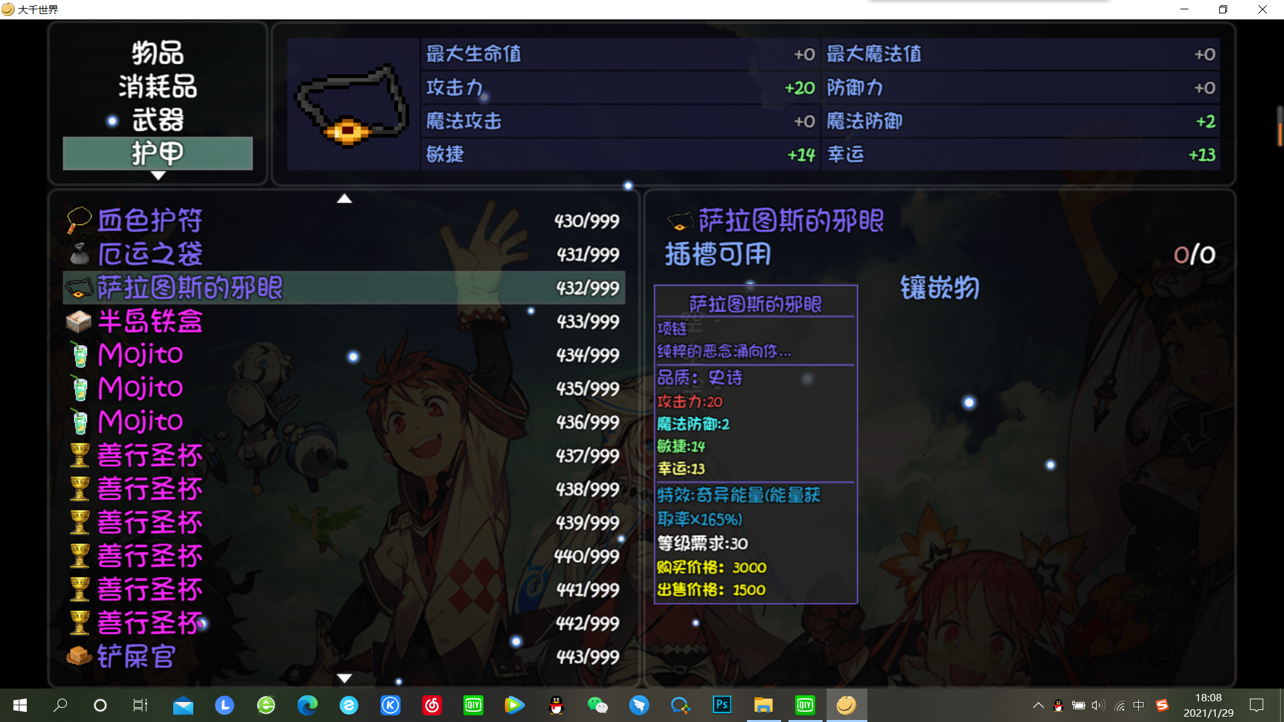
Task: Click the 纯粹的恶念涌向你 description line
Action: [724, 351]
